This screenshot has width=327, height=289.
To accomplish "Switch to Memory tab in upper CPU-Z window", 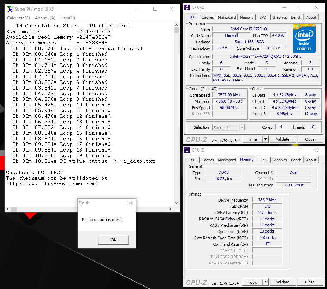I will 247,17.
